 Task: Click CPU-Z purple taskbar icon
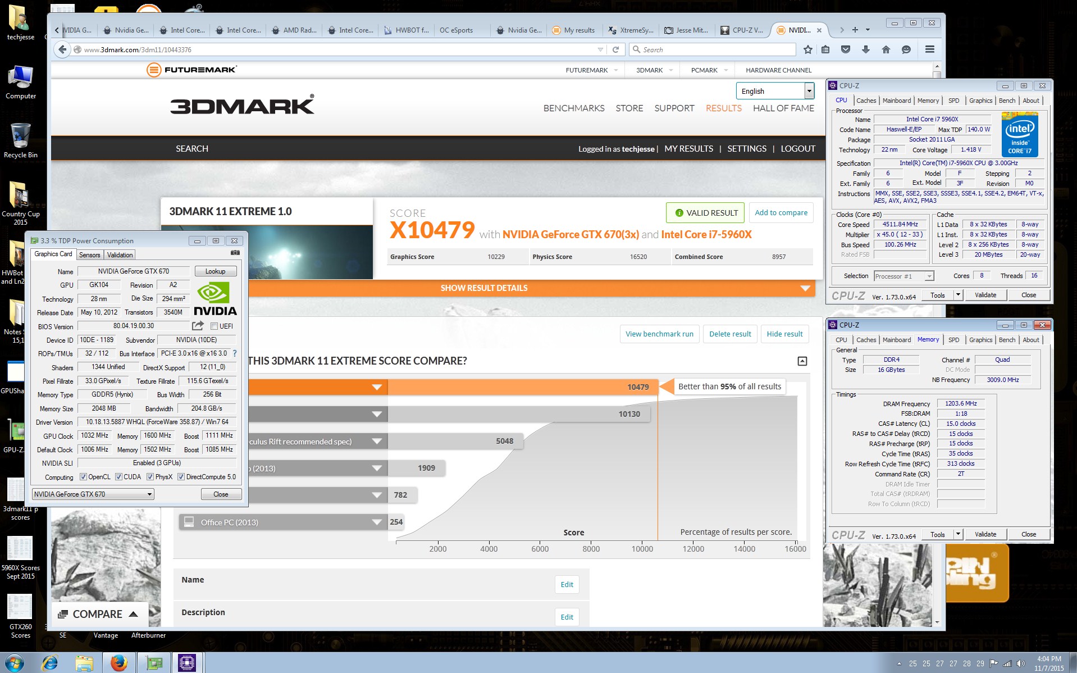tap(187, 663)
